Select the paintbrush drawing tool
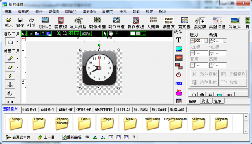Viewport: 252px width, 144px height. [10, 58]
